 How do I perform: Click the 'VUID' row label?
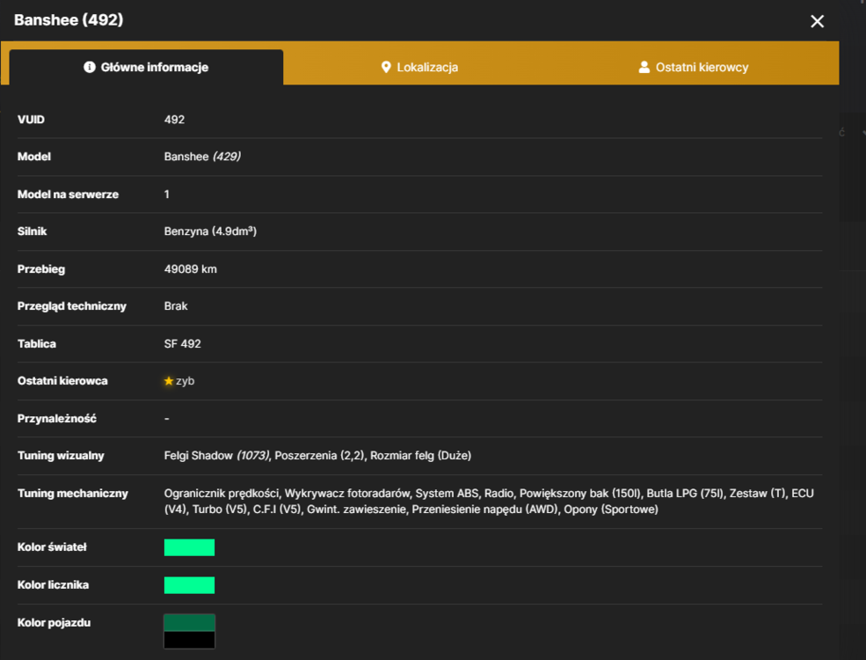click(x=31, y=120)
